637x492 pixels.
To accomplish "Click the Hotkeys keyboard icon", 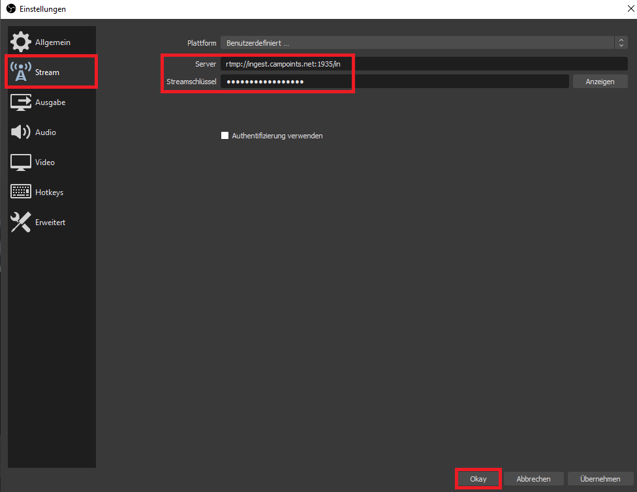I will pyautogui.click(x=21, y=191).
